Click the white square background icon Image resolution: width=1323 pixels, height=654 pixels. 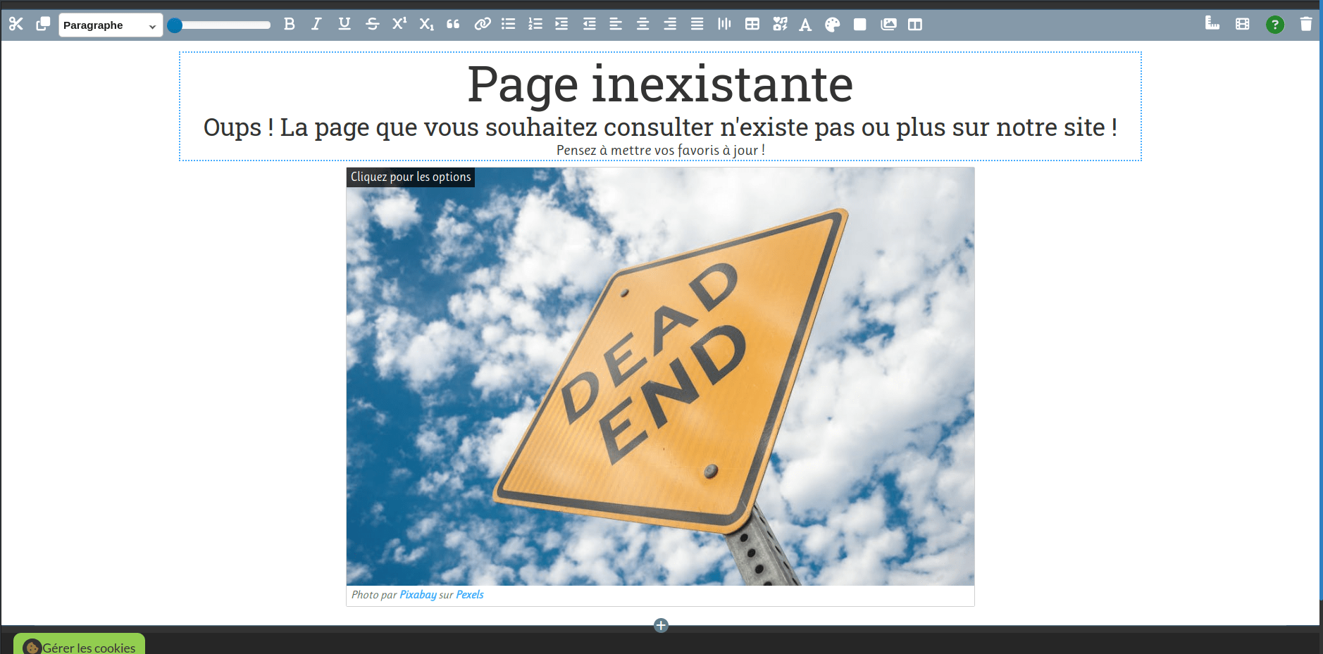click(x=859, y=25)
